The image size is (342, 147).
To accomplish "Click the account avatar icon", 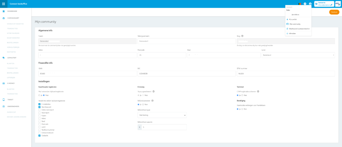I will [310, 4].
